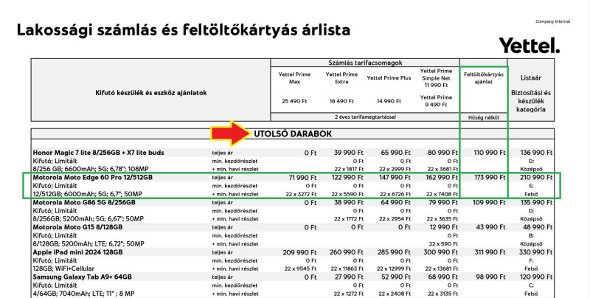Click the 'Listaár' column header

530,78
